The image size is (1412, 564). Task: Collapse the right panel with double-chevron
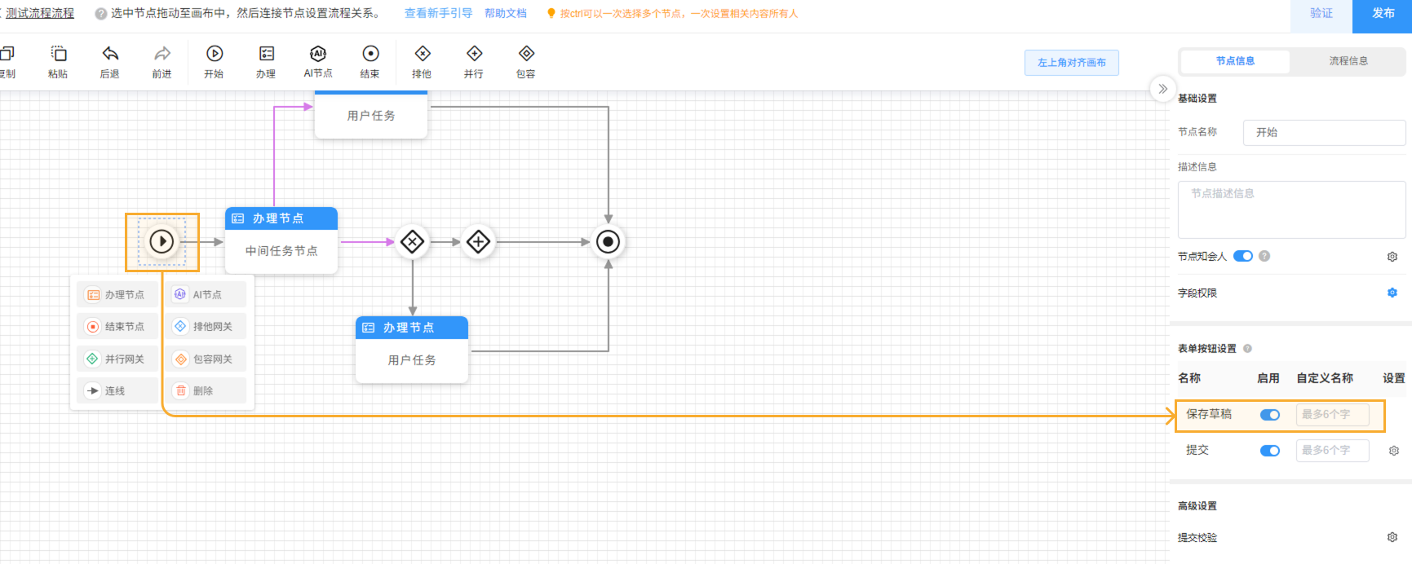coord(1162,89)
